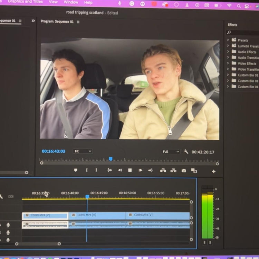Expand the Video Effects folder
The width and height of the screenshot is (259, 259).
click(228, 63)
